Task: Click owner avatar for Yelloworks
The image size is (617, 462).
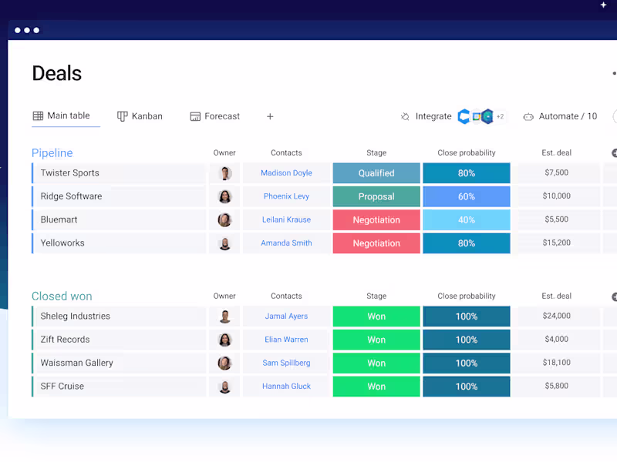Action: [224, 243]
